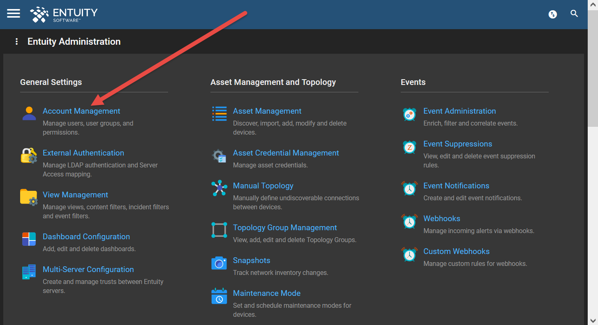This screenshot has width=598, height=325.
Task: Click 'Manage LDAP authentication and Server Access mapping' text
Action: (100, 169)
